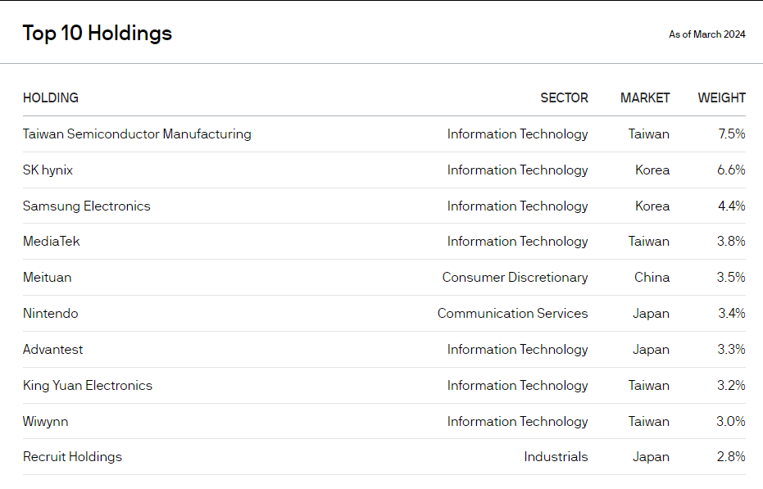
Task: Click the SECTOR column header
Action: (564, 97)
